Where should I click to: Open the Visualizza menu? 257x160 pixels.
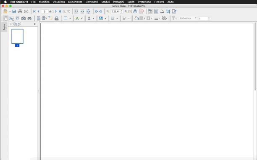59,2
